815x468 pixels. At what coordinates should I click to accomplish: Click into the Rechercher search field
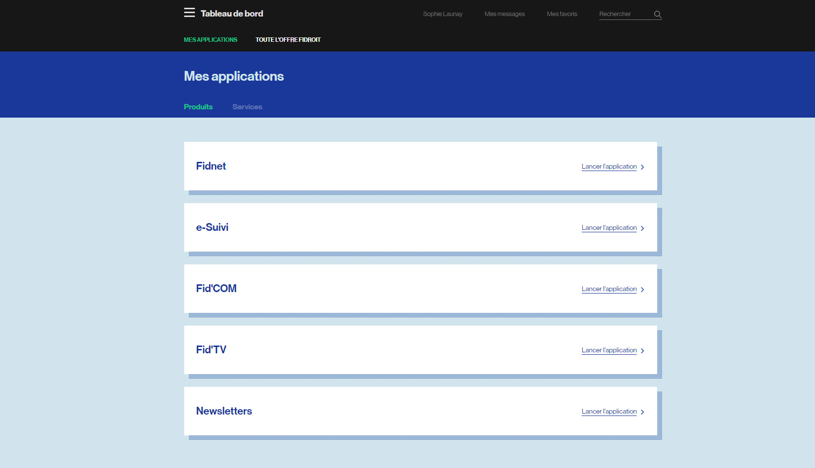pos(624,14)
